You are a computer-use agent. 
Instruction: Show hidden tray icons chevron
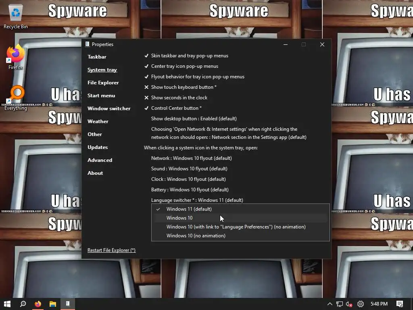click(x=330, y=304)
